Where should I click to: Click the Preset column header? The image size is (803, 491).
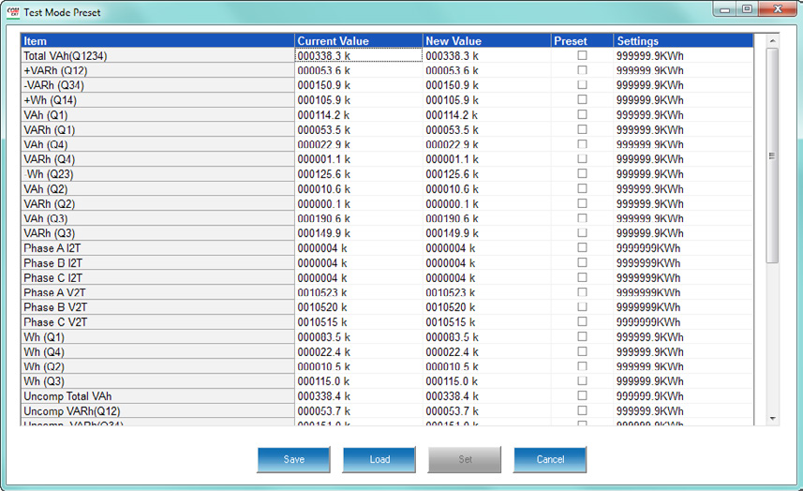[x=582, y=41]
